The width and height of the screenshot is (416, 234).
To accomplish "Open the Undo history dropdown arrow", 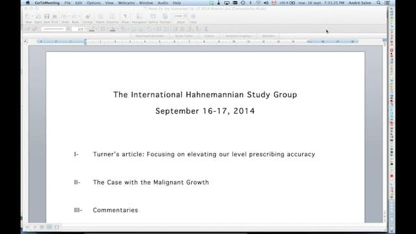I will click(69, 17).
